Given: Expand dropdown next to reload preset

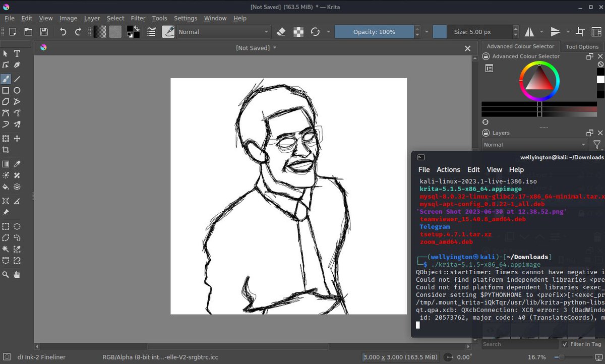Looking at the screenshot, I should [x=328, y=32].
